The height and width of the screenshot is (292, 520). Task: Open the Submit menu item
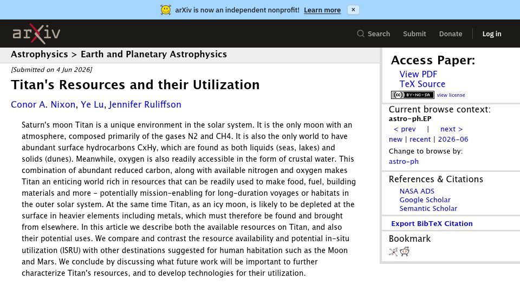414,34
